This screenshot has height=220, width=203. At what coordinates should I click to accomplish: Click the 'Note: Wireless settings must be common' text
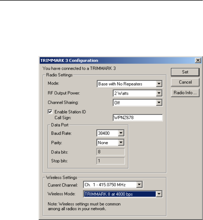(x=84, y=204)
